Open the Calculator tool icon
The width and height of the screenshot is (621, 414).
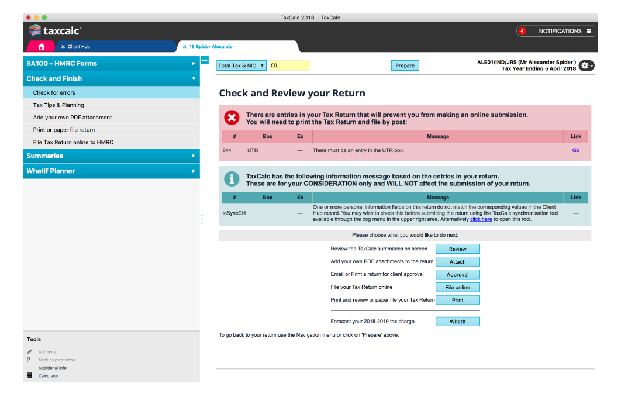tap(29, 376)
